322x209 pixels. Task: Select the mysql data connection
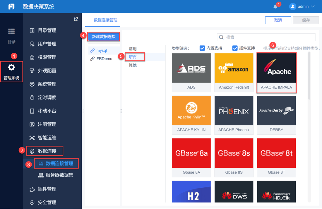tap(104, 51)
